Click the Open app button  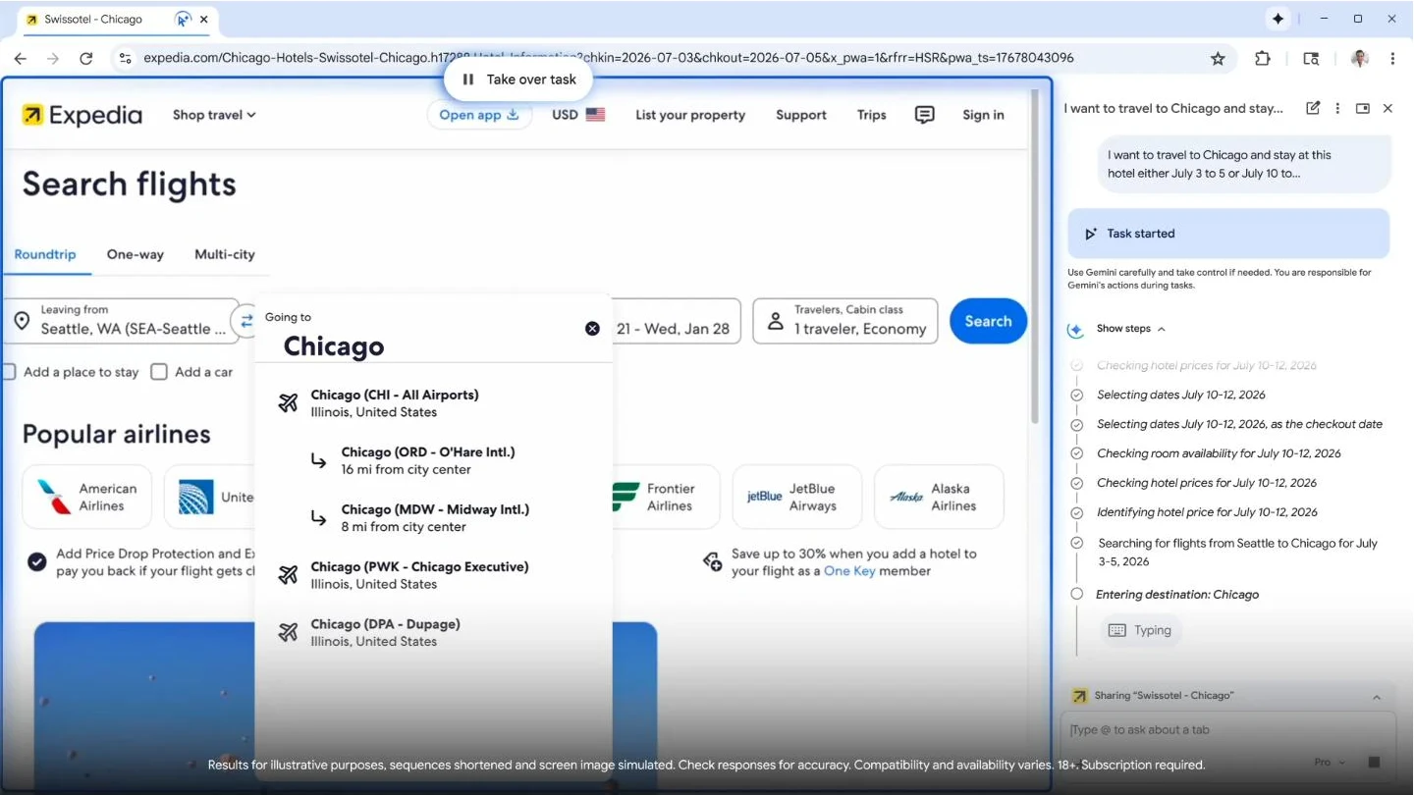coord(479,115)
